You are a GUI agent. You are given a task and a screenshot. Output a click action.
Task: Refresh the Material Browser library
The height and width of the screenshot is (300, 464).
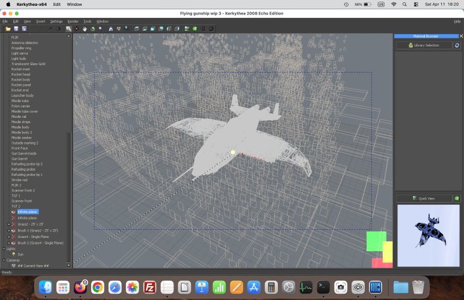457,45
